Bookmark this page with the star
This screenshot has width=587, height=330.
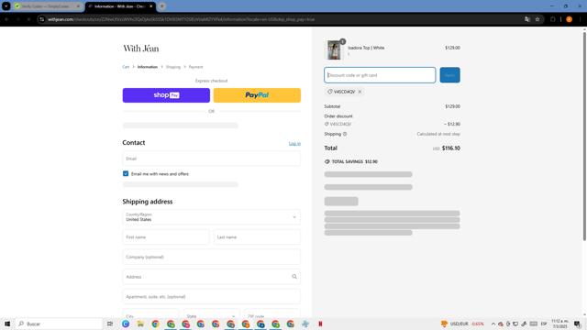click(537, 19)
